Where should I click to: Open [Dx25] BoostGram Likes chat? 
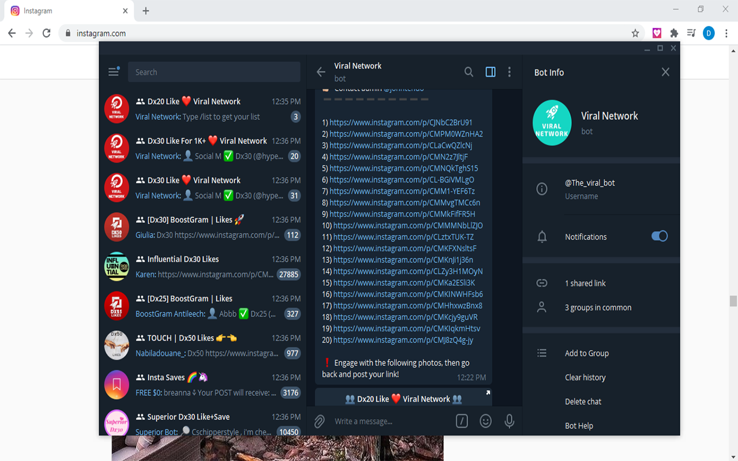[x=202, y=306]
